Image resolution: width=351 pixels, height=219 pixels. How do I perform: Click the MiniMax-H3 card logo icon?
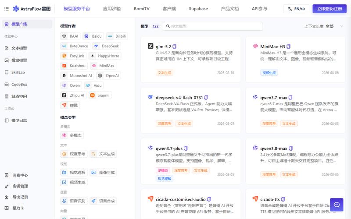(255, 46)
